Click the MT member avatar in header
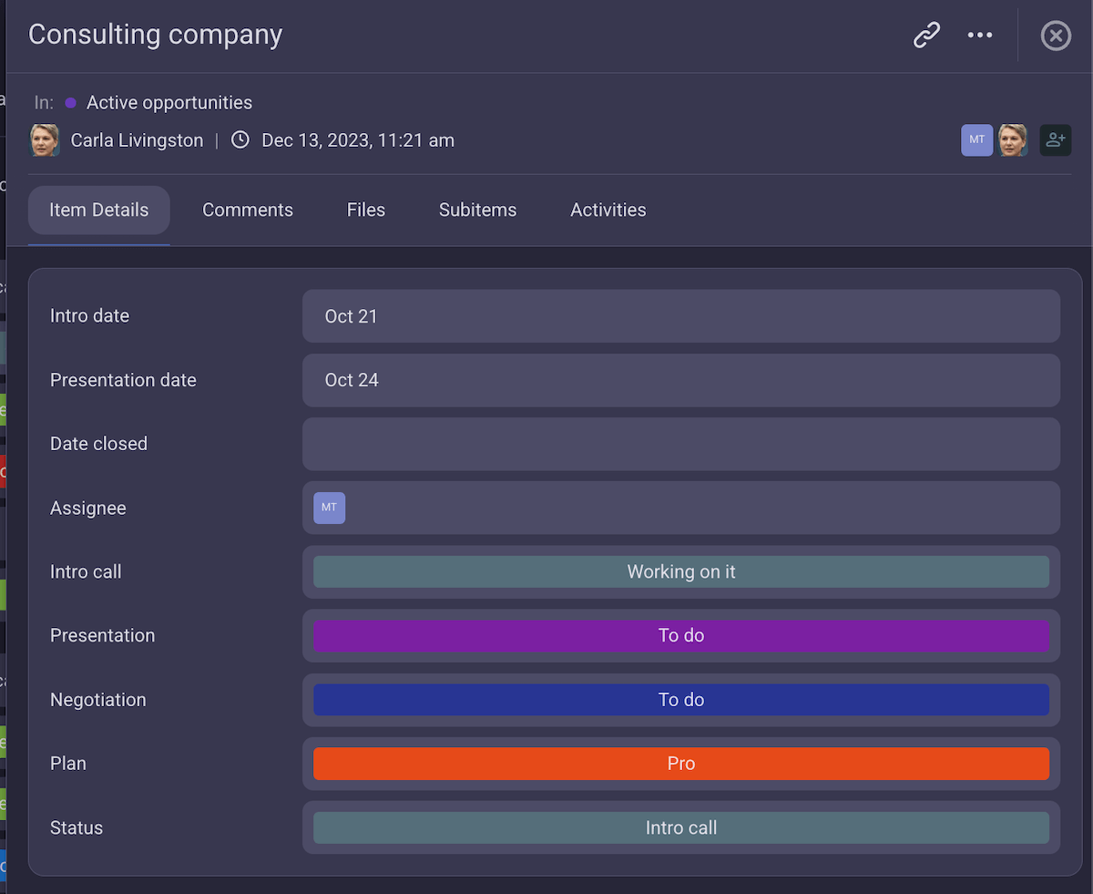The width and height of the screenshot is (1093, 894). point(976,140)
